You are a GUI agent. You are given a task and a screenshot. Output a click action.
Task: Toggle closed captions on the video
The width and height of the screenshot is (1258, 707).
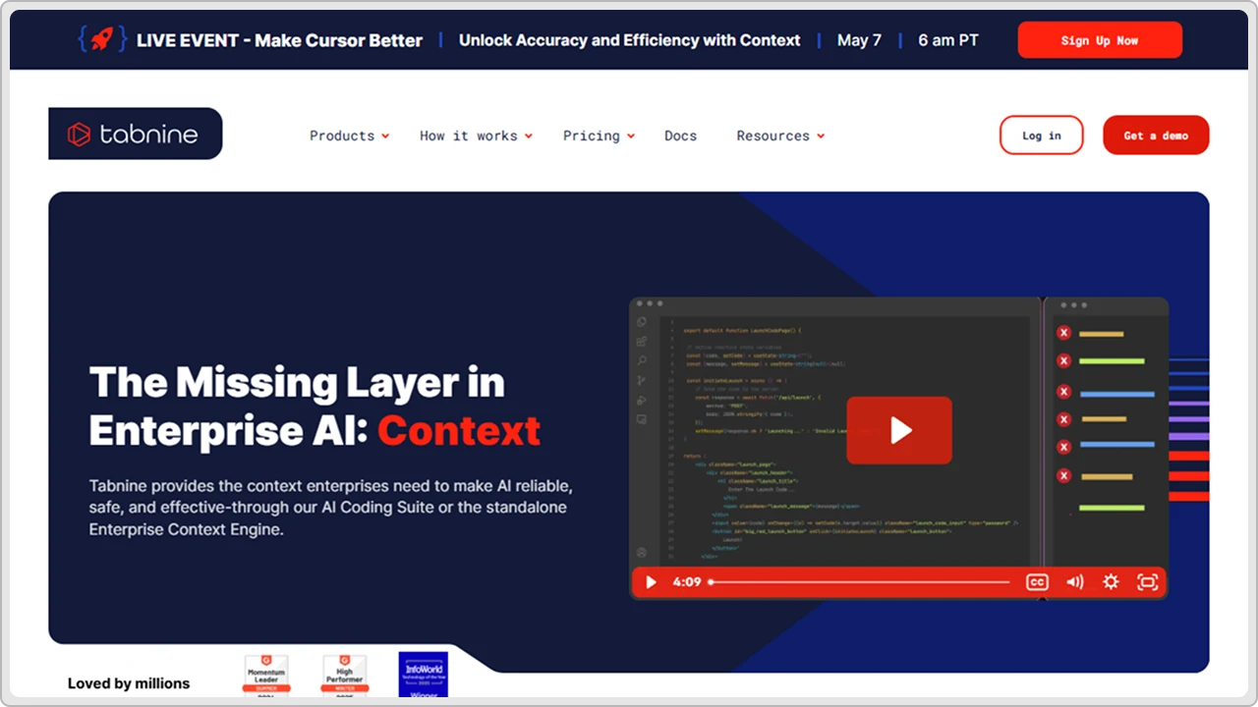pyautogui.click(x=1037, y=582)
